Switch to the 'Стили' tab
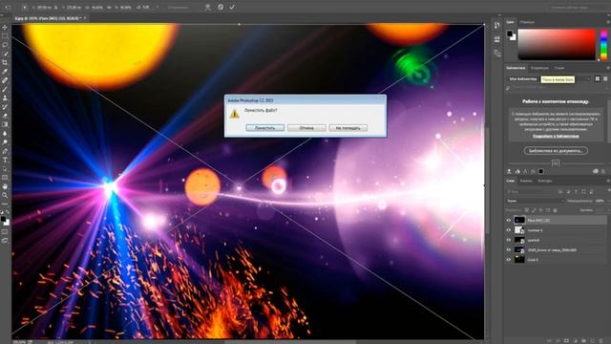Screen dimensions: 611x344 559,68
